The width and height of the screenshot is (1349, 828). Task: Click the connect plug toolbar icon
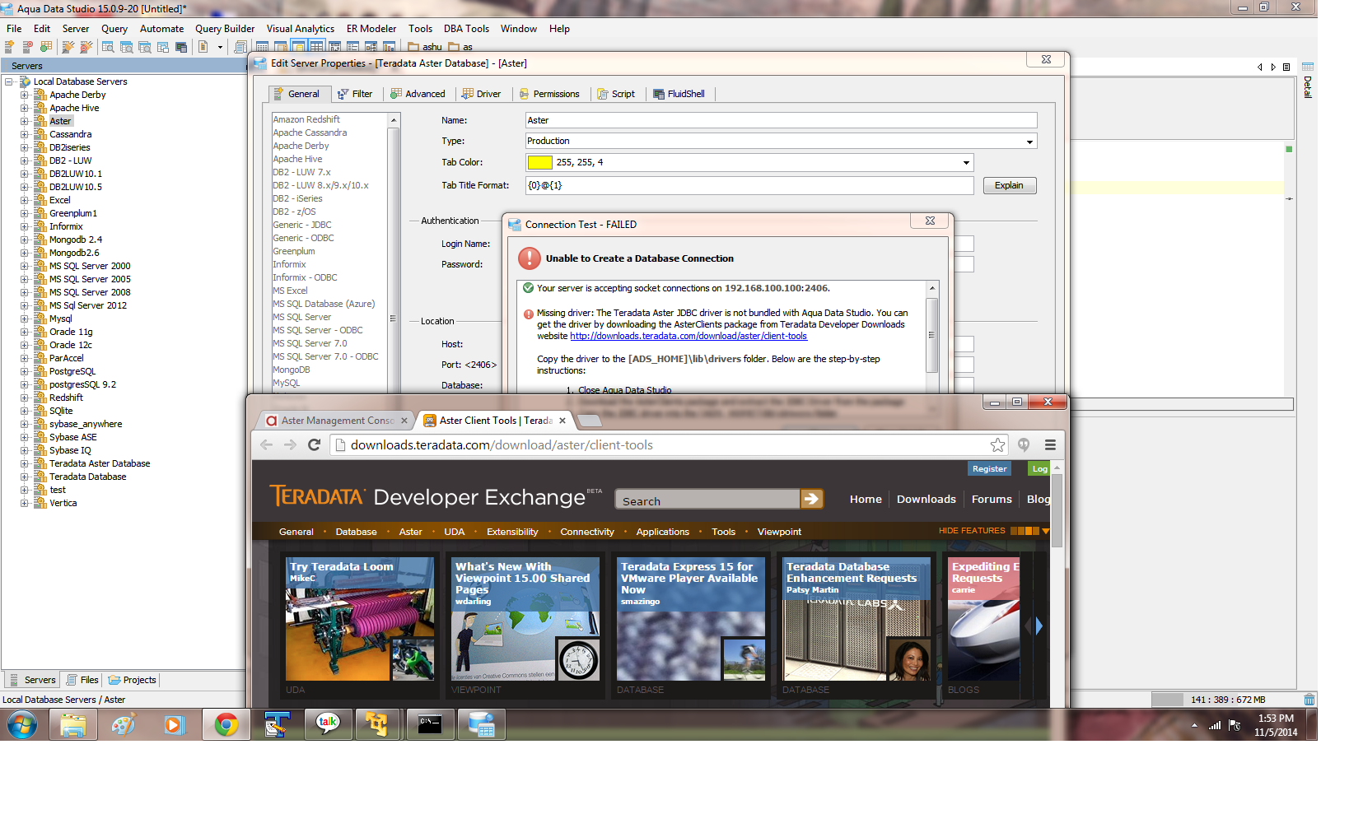pyautogui.click(x=68, y=47)
